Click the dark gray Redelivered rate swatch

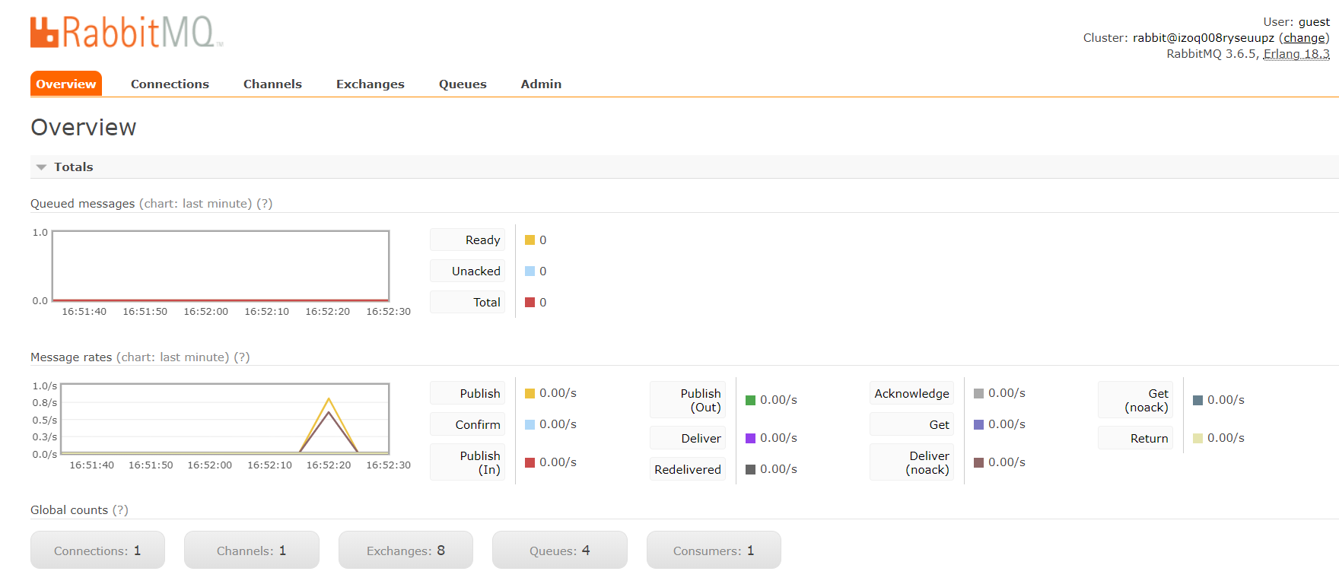click(x=750, y=469)
